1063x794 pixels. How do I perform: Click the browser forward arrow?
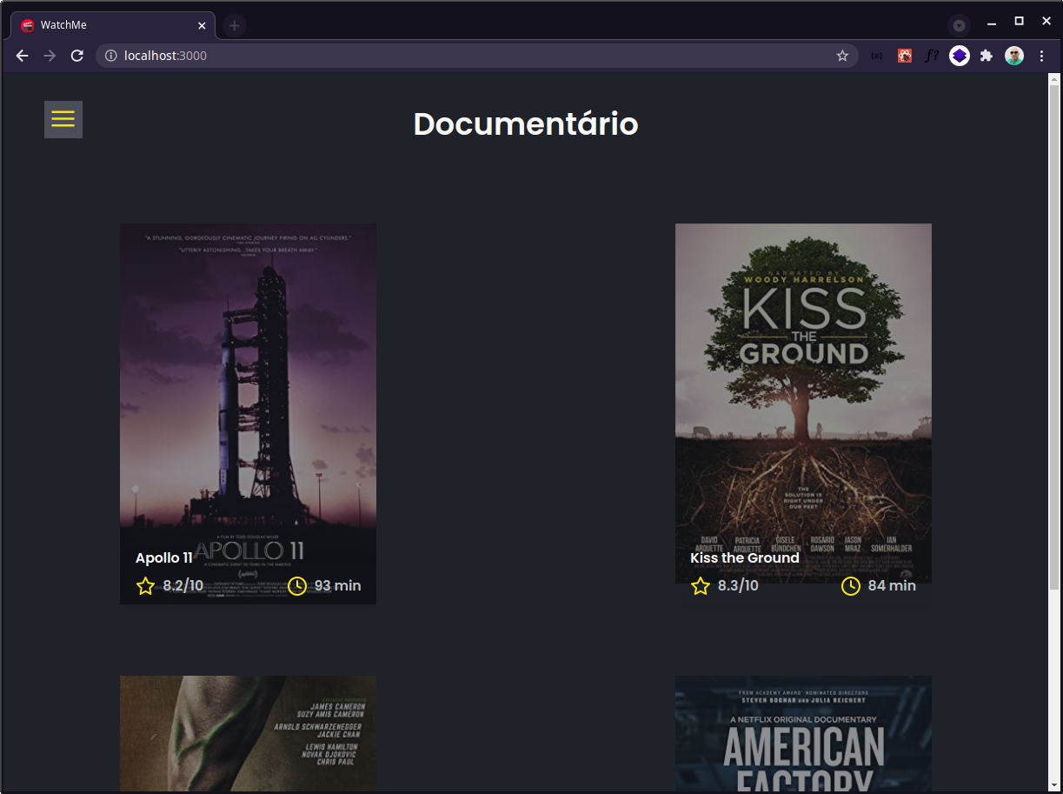50,56
